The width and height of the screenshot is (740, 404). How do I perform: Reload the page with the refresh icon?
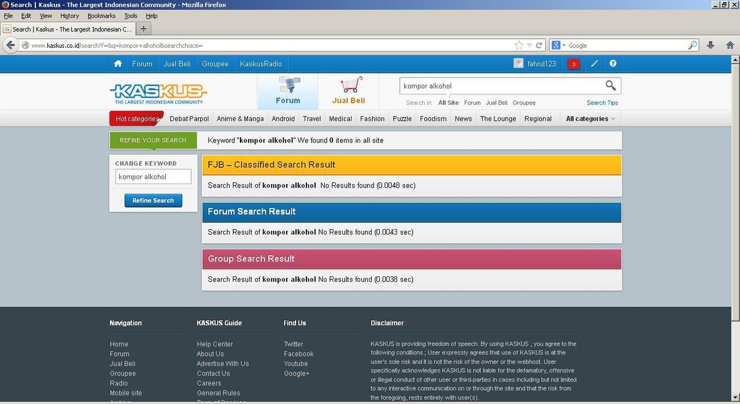coord(539,45)
